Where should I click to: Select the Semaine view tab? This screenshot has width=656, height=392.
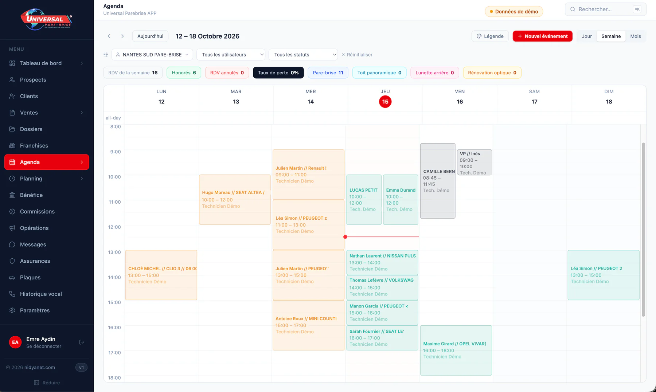[x=611, y=36]
